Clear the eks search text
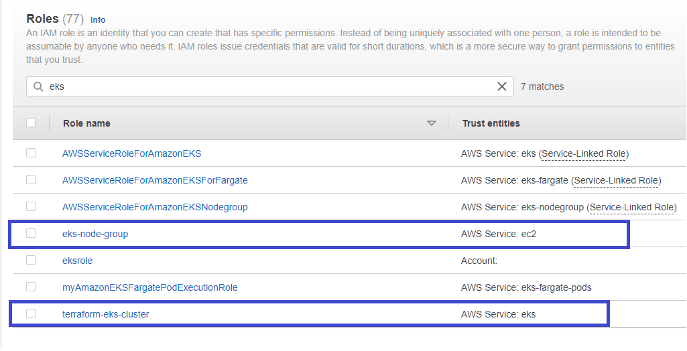The width and height of the screenshot is (687, 351). click(502, 86)
